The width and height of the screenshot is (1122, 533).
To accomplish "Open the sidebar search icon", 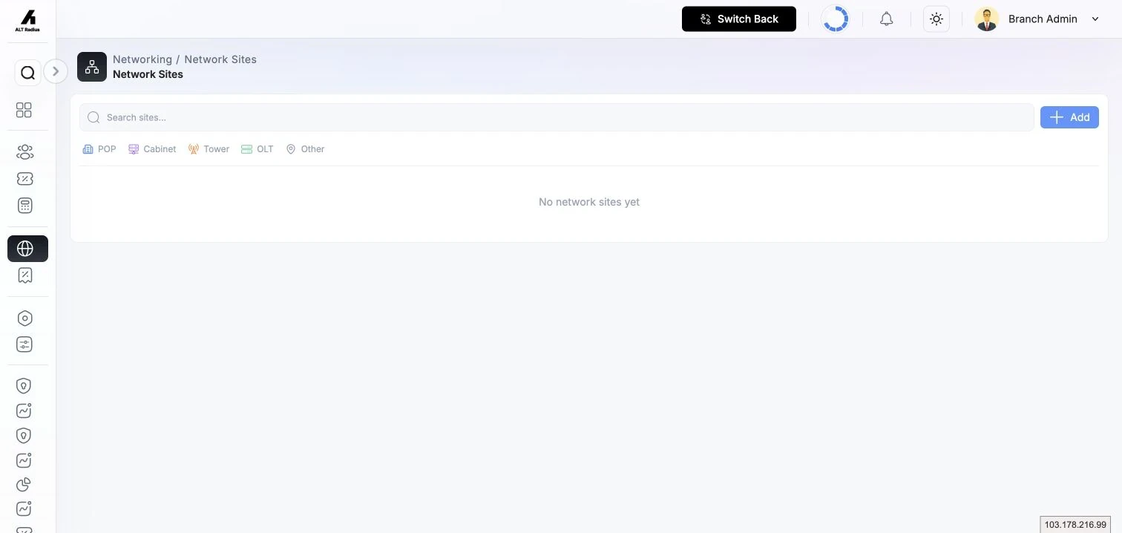I will (27, 73).
